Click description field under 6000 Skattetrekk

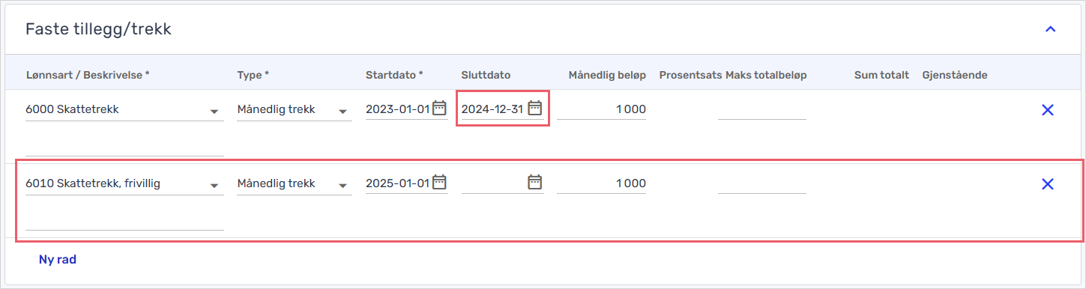pos(124,146)
